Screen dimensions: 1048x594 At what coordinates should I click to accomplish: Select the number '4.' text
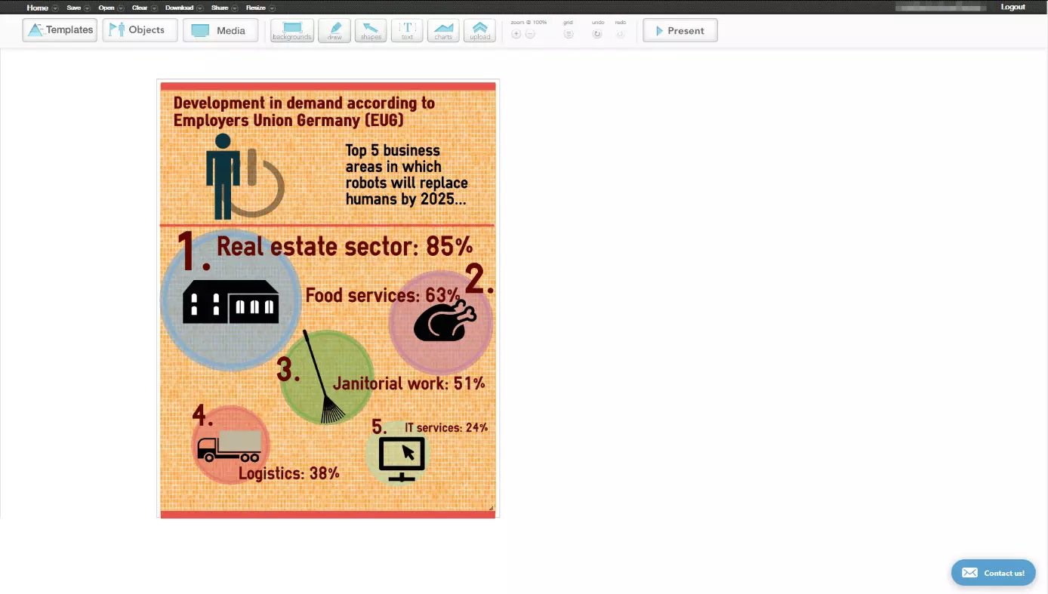202,414
